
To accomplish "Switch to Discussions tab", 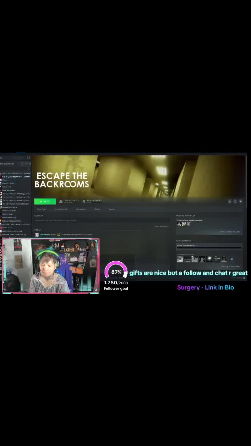I will (x=81, y=209).
